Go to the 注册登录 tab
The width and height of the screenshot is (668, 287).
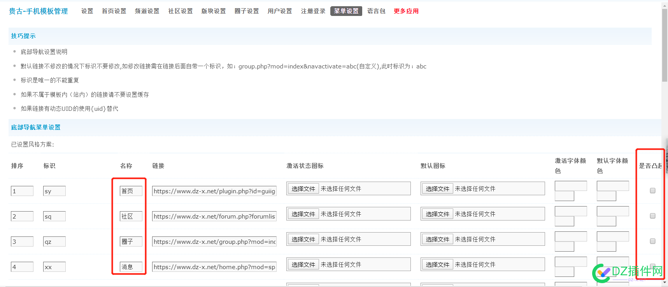click(x=313, y=11)
